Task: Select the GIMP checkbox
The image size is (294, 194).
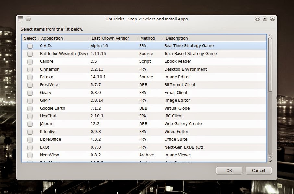Action: coord(30,100)
